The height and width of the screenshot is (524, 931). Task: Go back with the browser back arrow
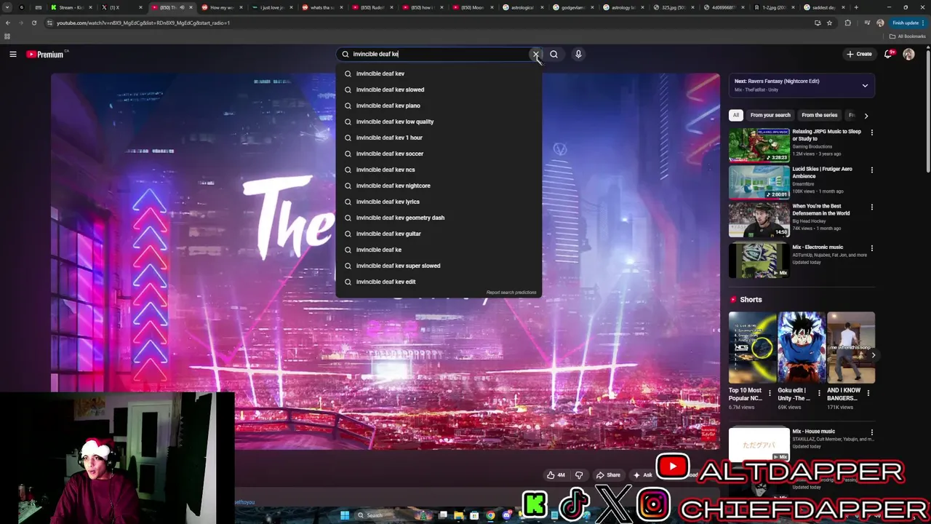coord(8,23)
